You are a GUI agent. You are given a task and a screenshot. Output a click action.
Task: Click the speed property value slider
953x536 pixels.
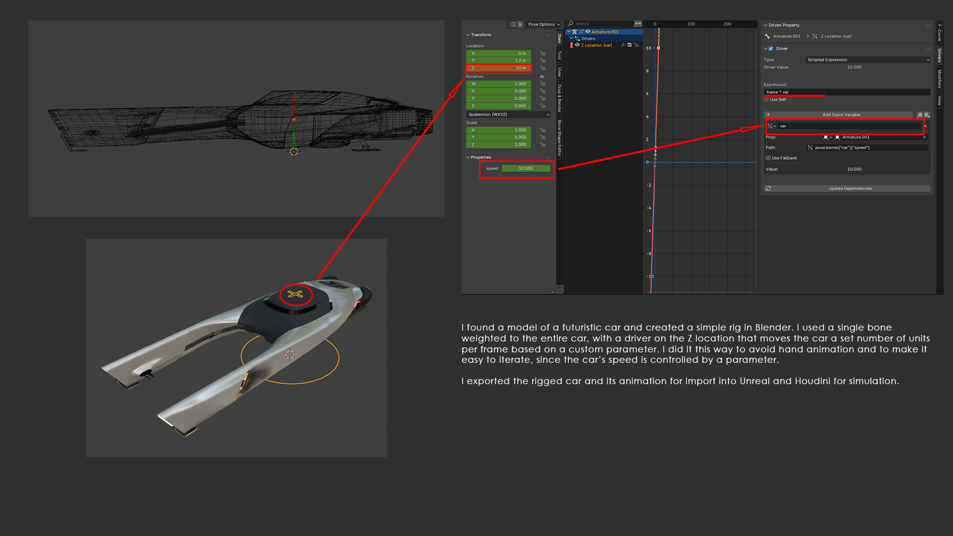click(526, 169)
